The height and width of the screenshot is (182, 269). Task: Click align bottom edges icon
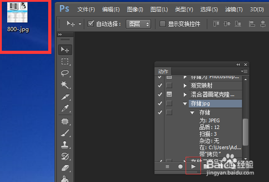coord(238,24)
